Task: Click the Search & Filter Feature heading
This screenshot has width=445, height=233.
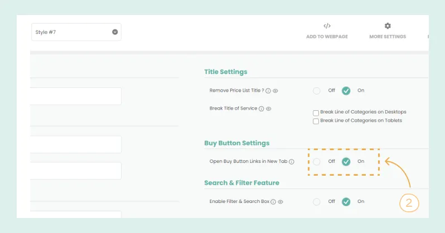Action: coord(242,183)
